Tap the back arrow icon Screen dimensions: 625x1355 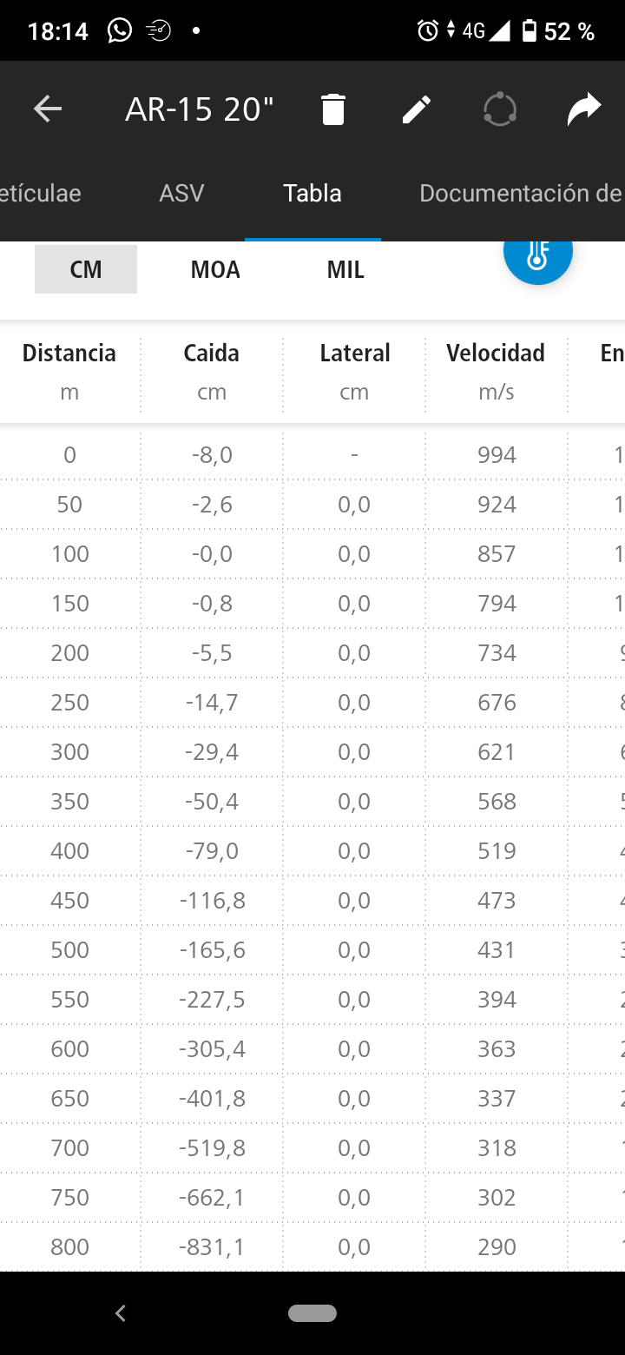48,109
